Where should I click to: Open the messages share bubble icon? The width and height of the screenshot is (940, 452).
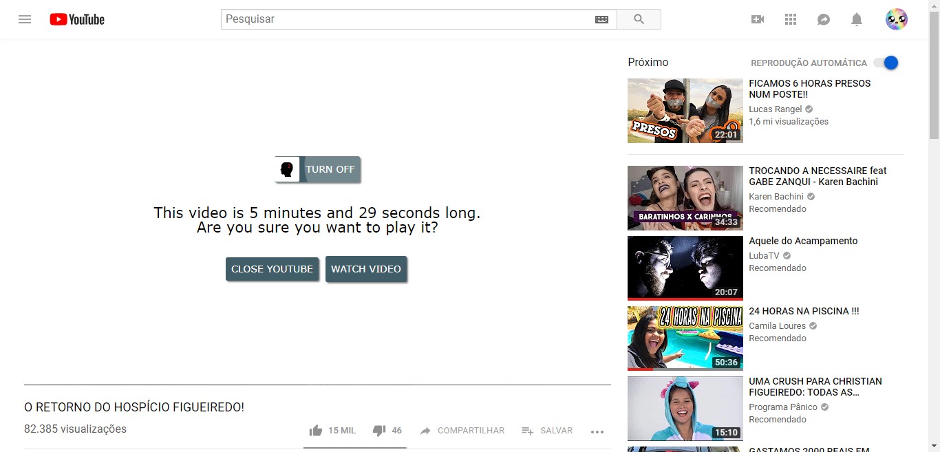click(824, 19)
